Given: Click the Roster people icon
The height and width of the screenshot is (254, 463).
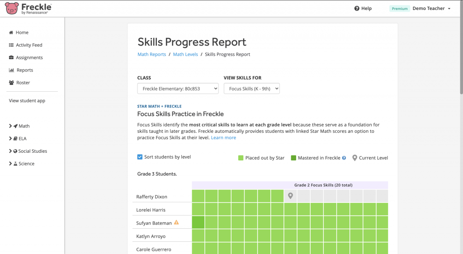Looking at the screenshot, I should [x=11, y=83].
